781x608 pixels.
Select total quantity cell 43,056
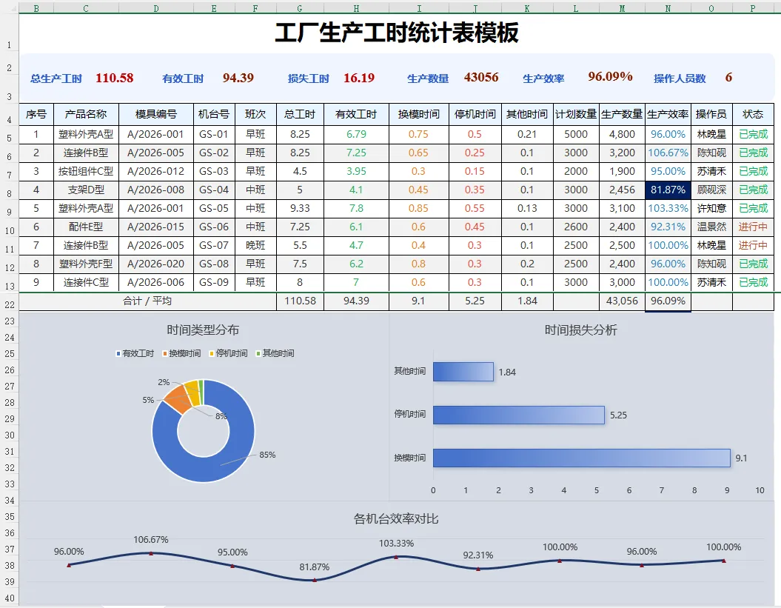pos(622,301)
